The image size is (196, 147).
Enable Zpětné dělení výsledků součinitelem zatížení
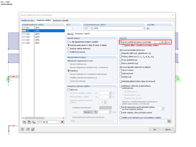(x=123, y=45)
